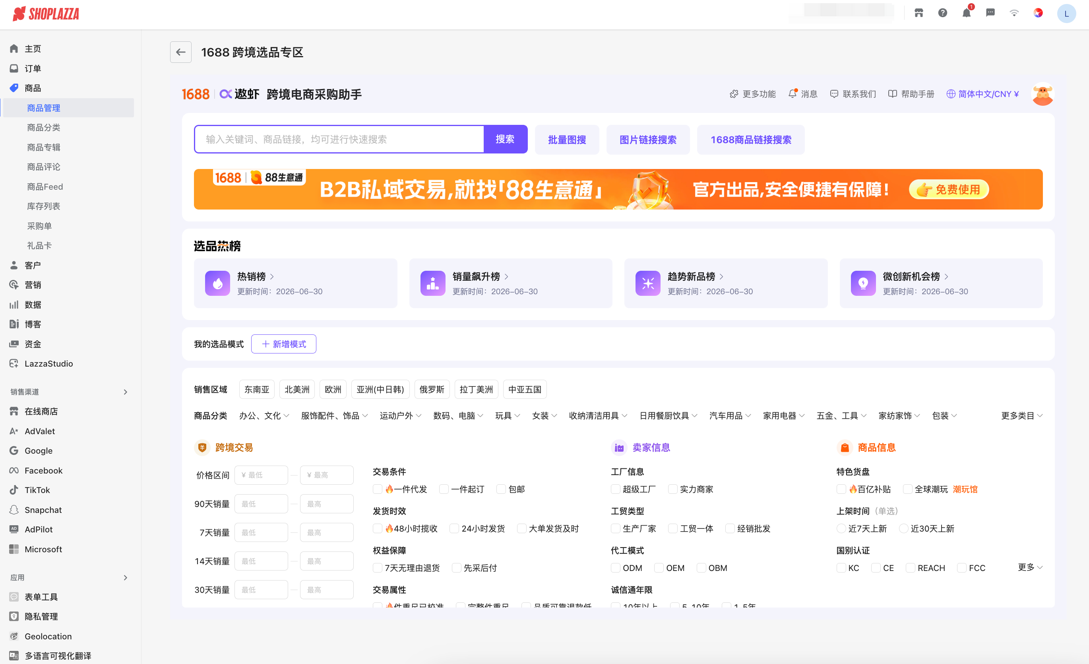Click the user avatar L
1089x664 pixels.
(x=1066, y=13)
